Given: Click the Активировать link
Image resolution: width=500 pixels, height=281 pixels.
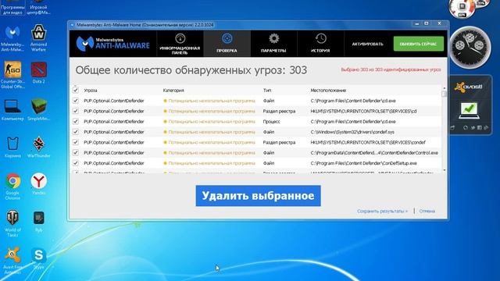Looking at the screenshot, I should click(x=367, y=44).
